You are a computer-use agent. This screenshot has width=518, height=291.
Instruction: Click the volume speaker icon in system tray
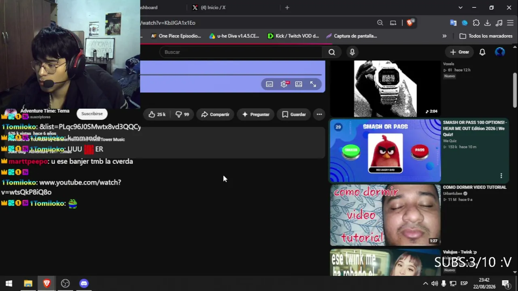click(435, 283)
